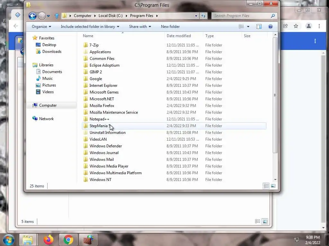Select the Internet Explorer folder
Screen dimensions: 329x246
tap(103, 85)
